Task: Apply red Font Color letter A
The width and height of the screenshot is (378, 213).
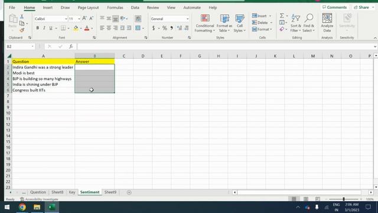Action: coord(87,28)
